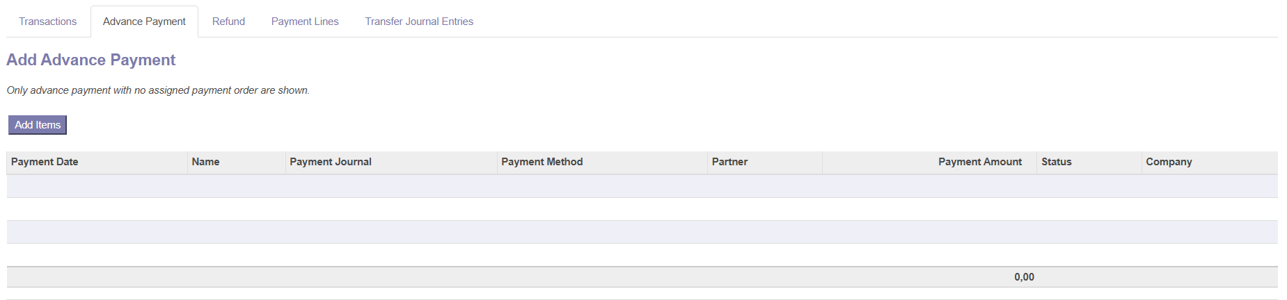Sort by the Payment Method column

(x=542, y=162)
